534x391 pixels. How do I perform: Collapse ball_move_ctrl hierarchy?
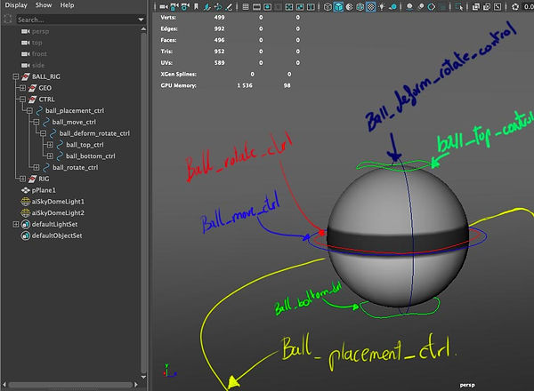coord(36,122)
